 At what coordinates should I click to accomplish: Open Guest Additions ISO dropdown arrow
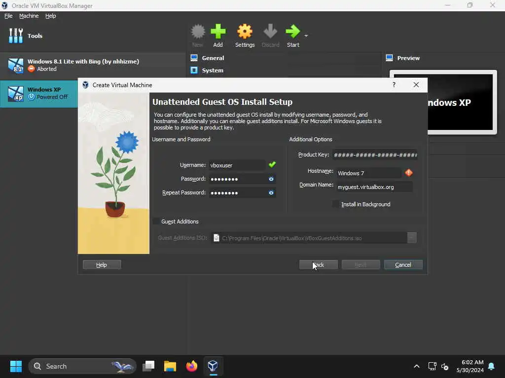tap(412, 238)
